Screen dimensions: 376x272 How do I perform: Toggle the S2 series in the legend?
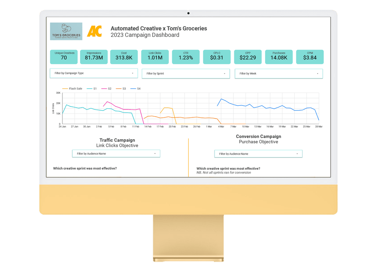click(107, 88)
